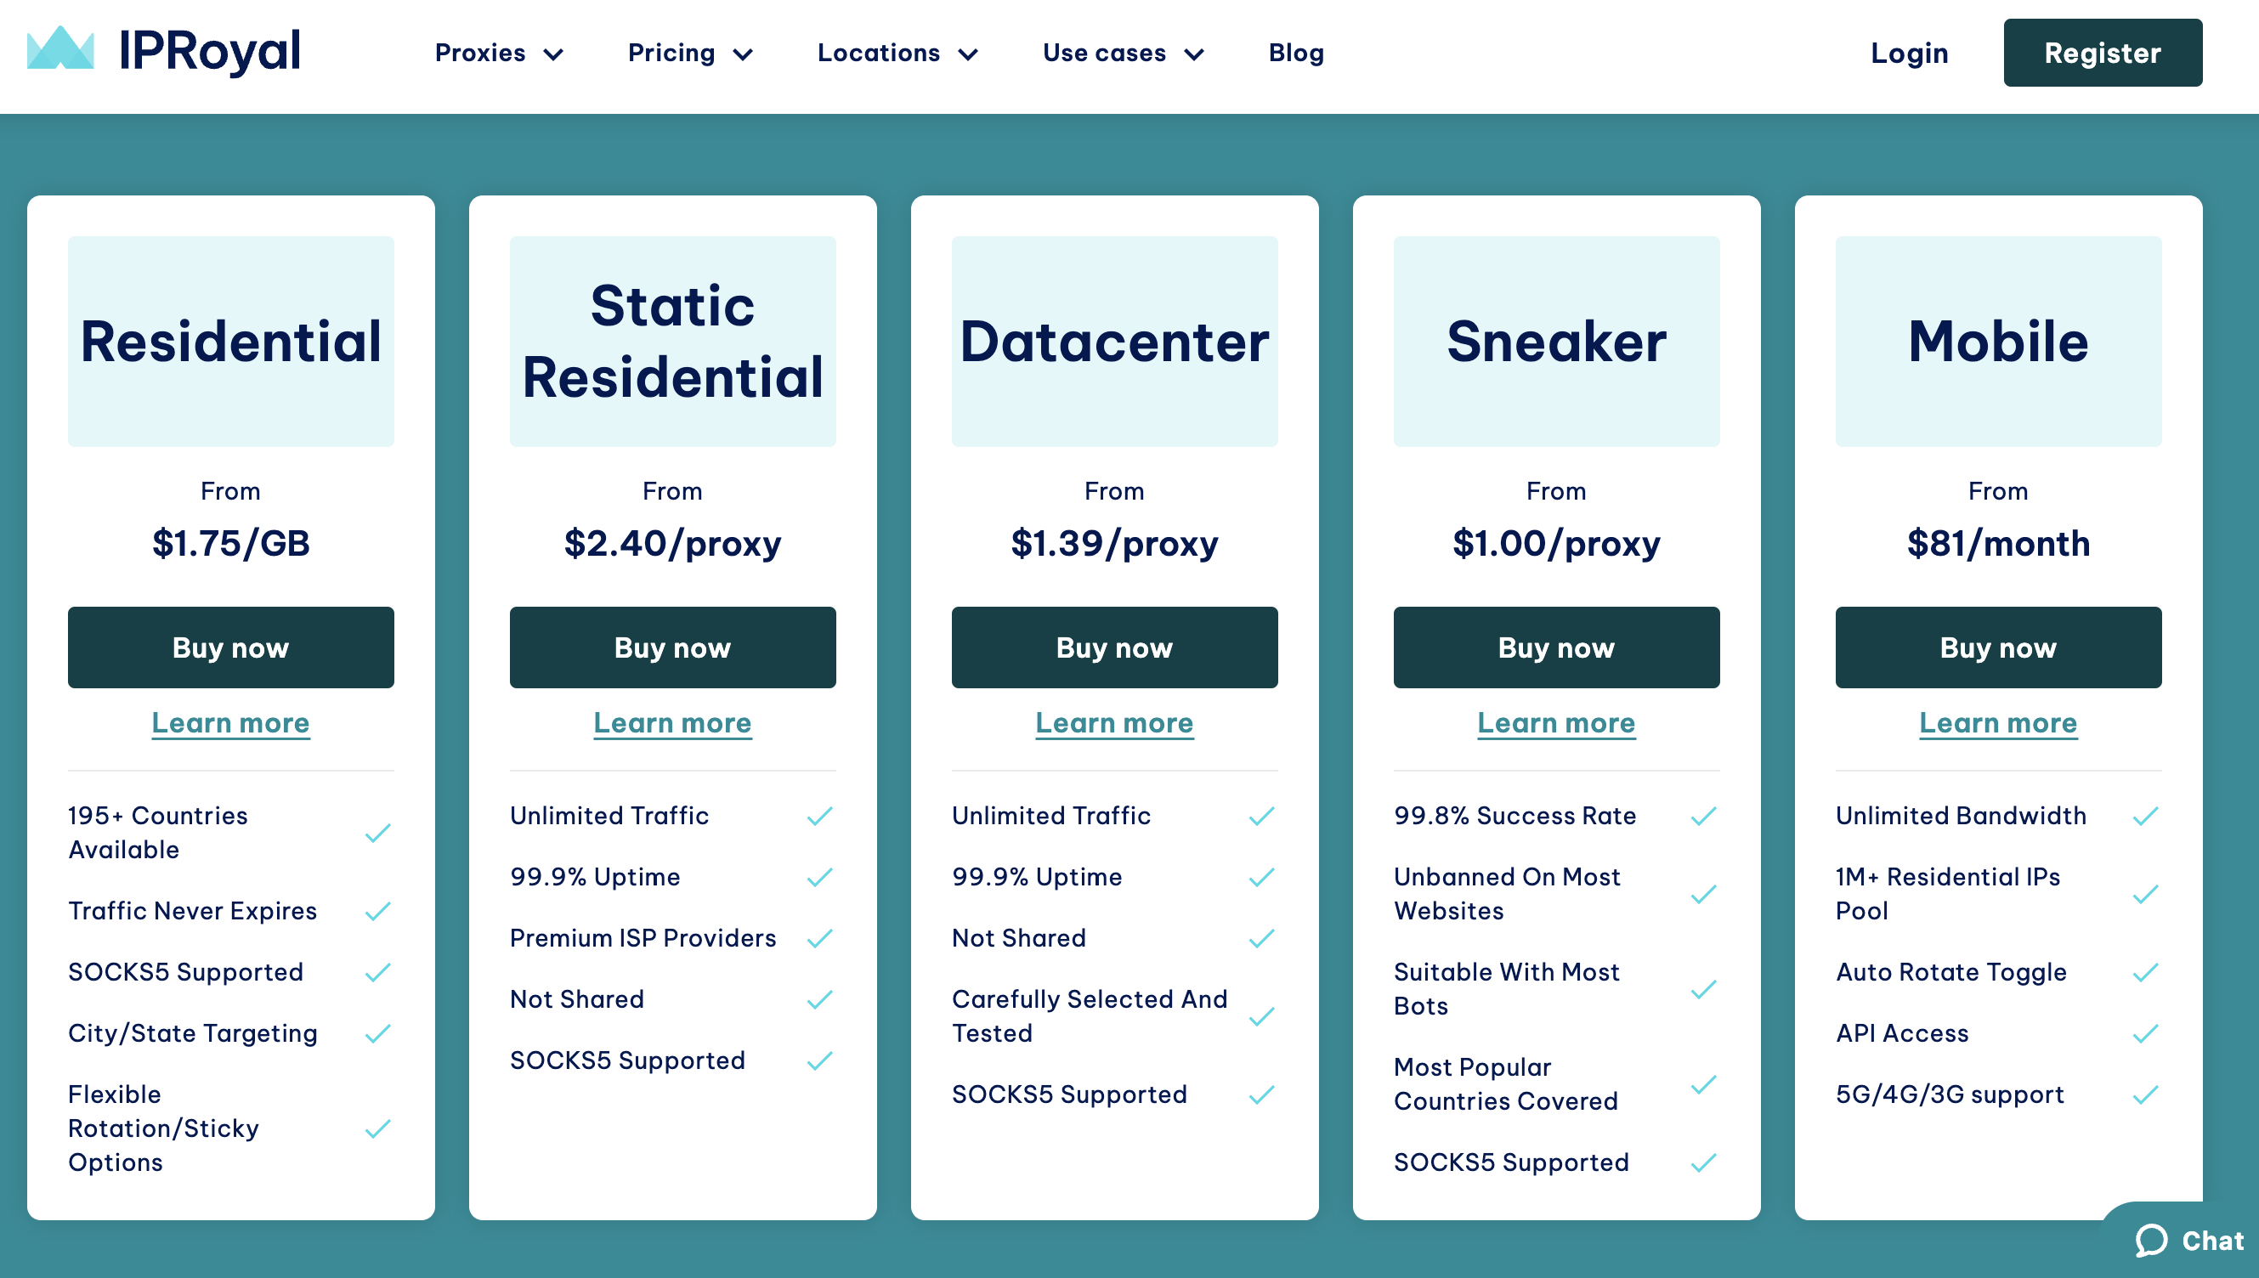Screen dimensions: 2259x1278
Task: Click checkmark beside Traffic Never Expires
Action: point(377,911)
